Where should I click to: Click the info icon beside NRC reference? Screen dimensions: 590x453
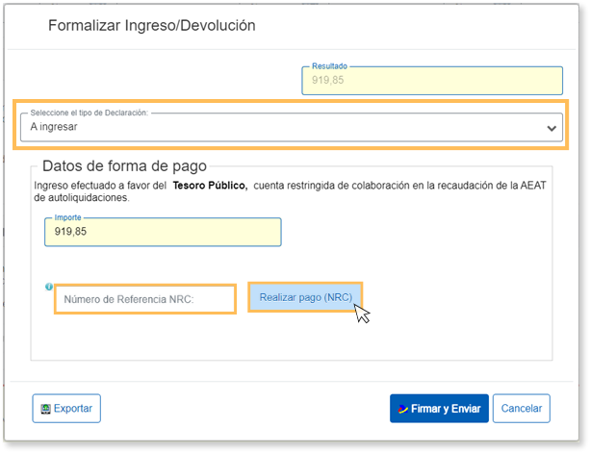click(x=47, y=287)
